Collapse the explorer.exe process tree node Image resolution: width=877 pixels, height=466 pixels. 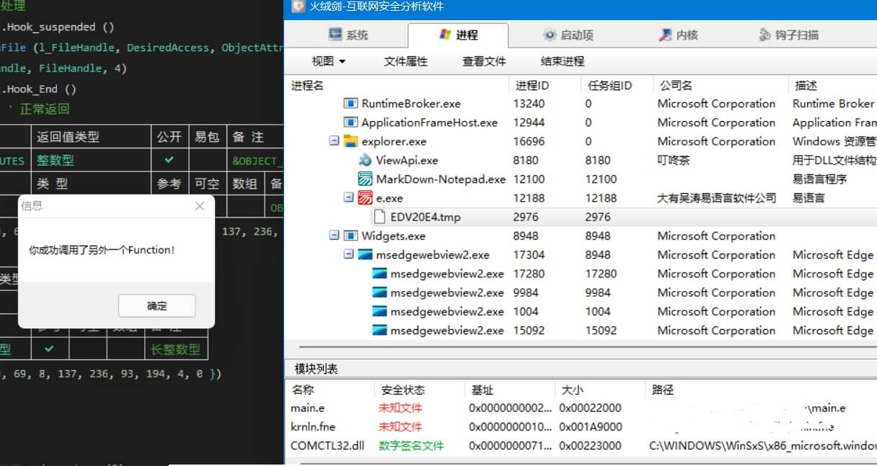tap(333, 141)
